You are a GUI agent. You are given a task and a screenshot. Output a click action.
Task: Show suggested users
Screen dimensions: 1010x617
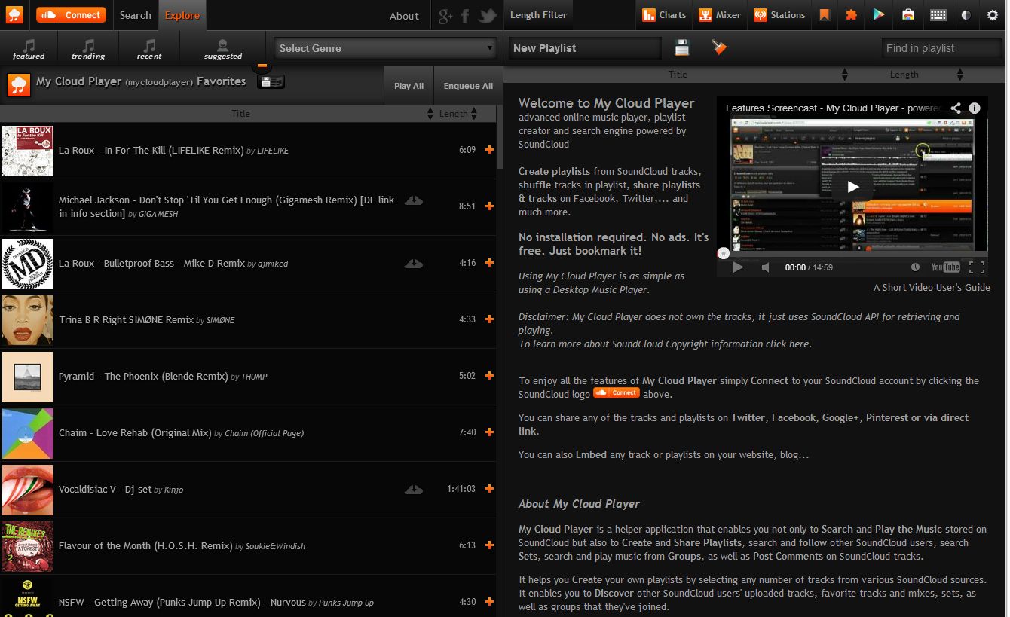point(223,50)
